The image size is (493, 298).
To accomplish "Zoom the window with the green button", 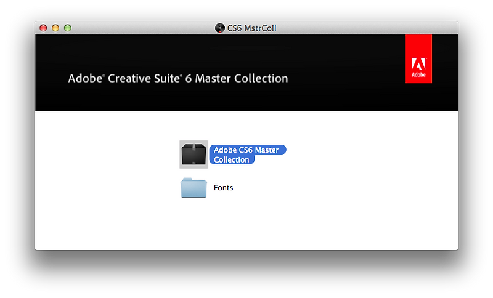I will click(x=68, y=28).
